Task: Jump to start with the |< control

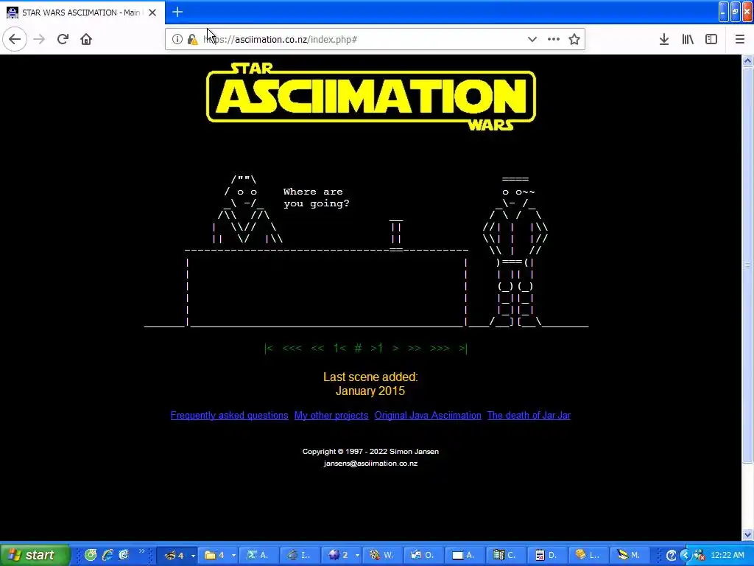Action: point(269,348)
